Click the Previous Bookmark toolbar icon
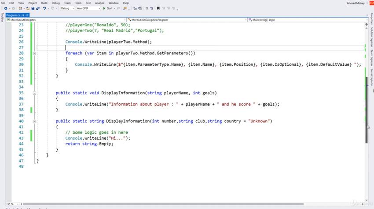 coord(164,8)
